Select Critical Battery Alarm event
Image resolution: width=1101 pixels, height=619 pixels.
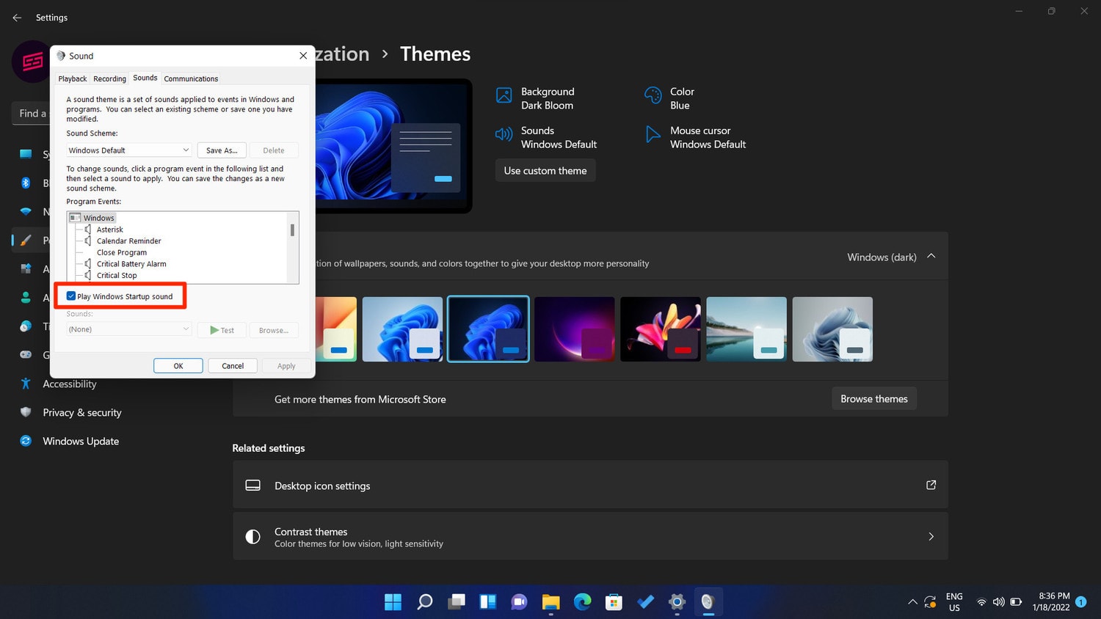tap(131, 264)
